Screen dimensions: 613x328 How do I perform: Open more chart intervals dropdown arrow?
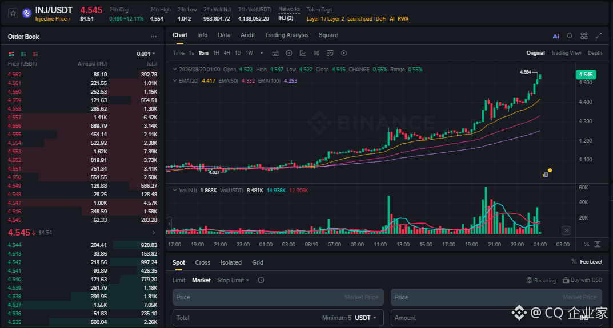click(262, 53)
